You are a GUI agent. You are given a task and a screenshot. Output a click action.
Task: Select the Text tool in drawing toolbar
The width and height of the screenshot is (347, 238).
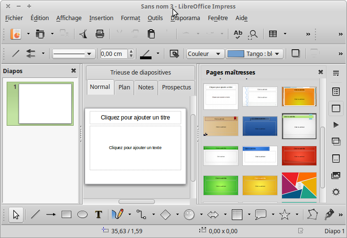98,215
